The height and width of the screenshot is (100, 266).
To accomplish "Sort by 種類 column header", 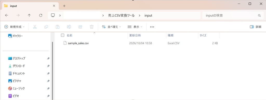I will click(170, 36).
